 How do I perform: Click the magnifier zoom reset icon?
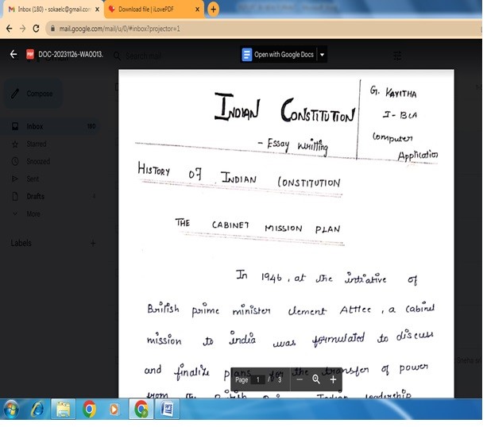coord(316,380)
